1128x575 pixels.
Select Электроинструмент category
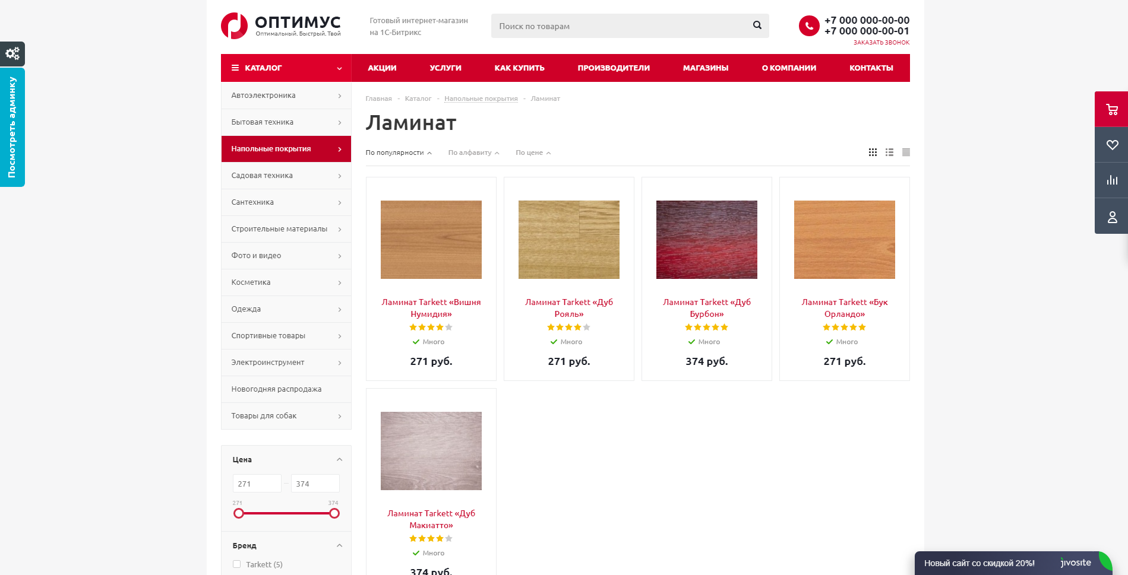coord(286,363)
